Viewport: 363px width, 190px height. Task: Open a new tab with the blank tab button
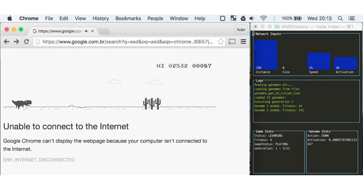[104, 31]
